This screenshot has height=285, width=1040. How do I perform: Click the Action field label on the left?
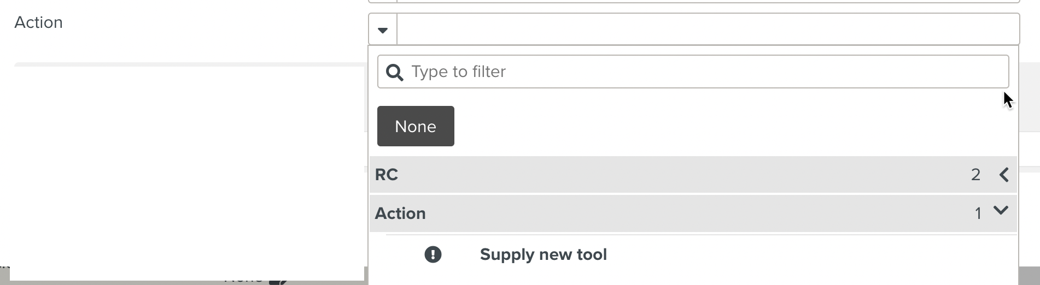coord(39,22)
